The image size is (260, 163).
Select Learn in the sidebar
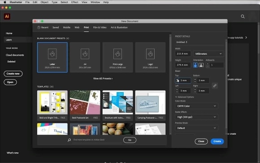click(x=18, y=40)
